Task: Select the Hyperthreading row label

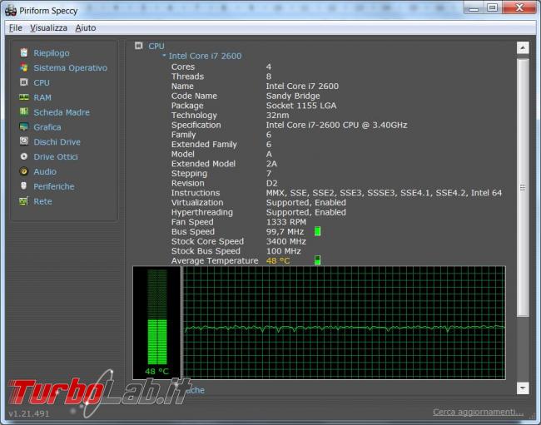Action: pos(202,212)
